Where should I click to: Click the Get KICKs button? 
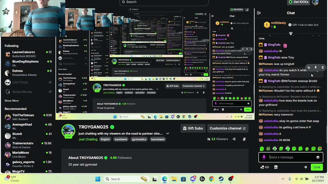coord(299,2)
